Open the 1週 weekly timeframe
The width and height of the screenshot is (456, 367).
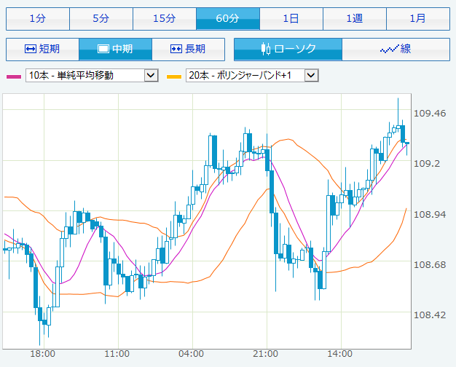(354, 19)
